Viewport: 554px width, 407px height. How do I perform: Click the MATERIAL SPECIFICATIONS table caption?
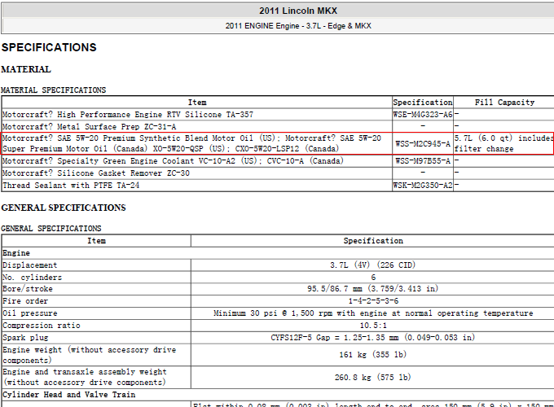click(53, 90)
